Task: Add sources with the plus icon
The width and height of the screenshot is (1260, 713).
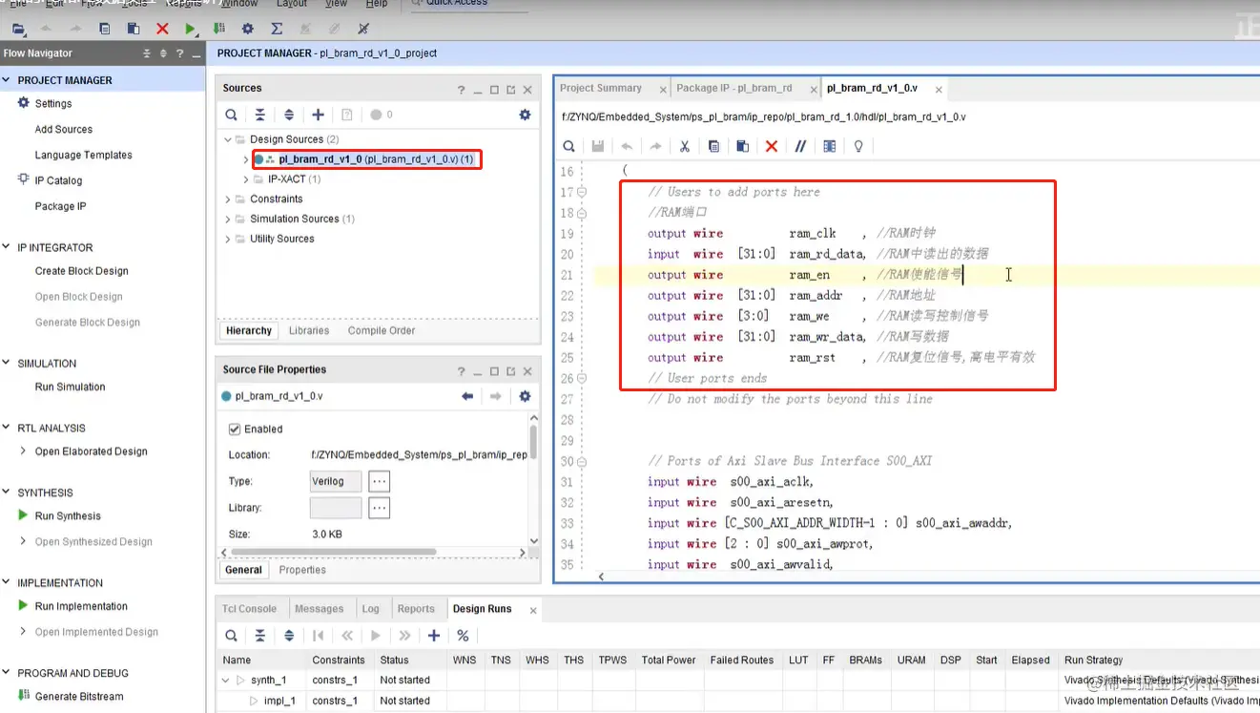Action: [x=319, y=115]
